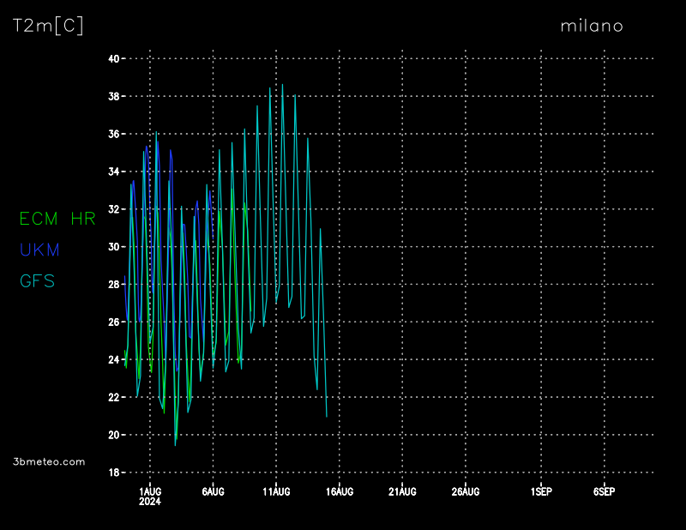Click the 6AUG date tick label

[x=213, y=491]
